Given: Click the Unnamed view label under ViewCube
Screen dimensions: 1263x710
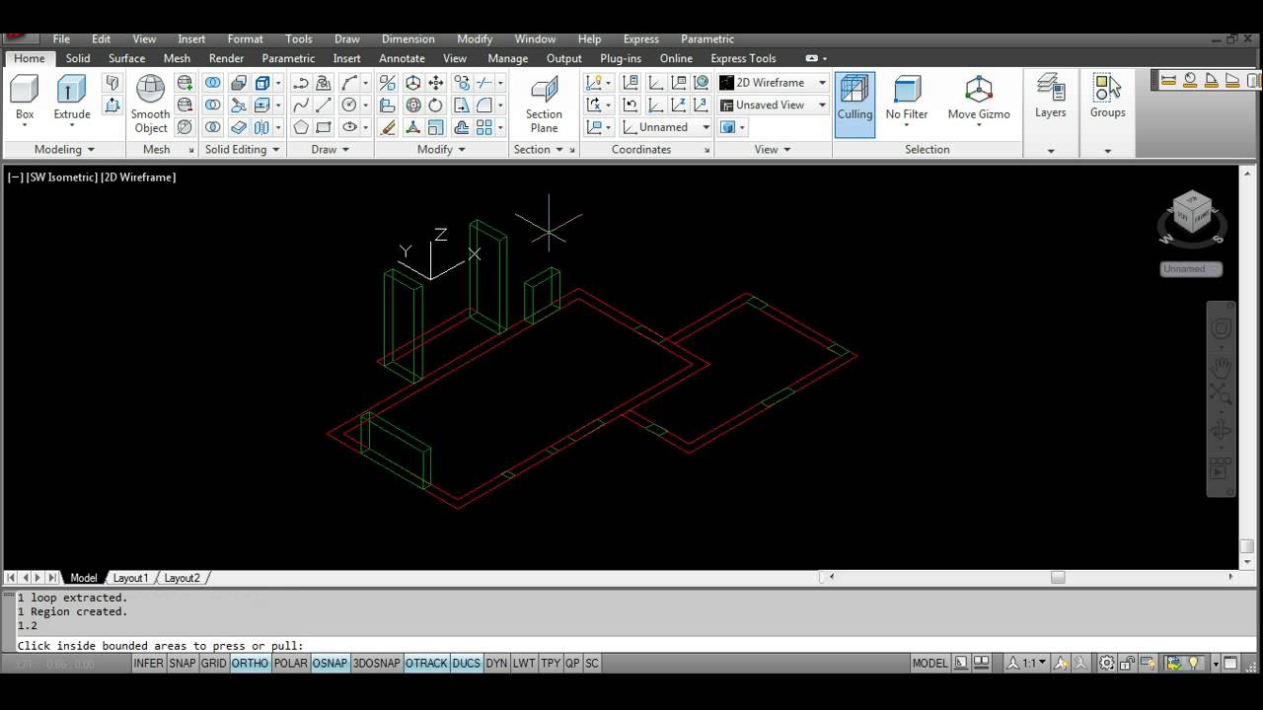Looking at the screenshot, I should click(x=1191, y=269).
